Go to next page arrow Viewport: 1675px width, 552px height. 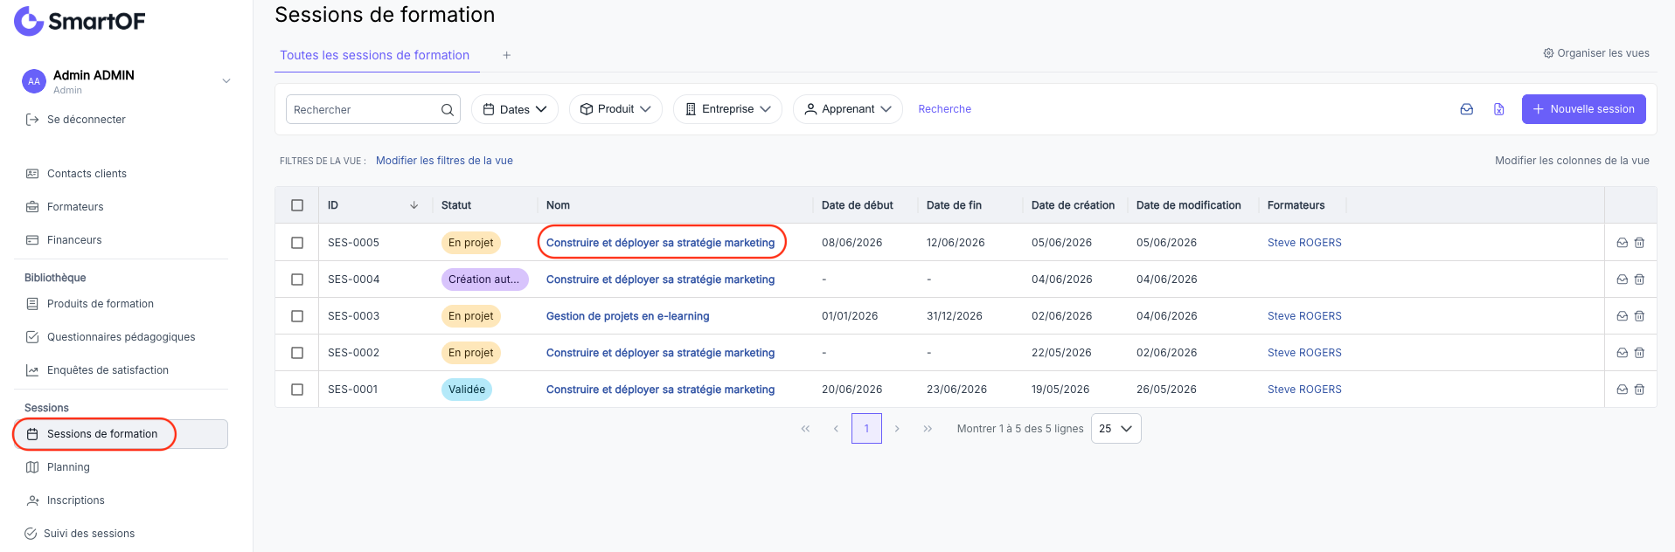(x=897, y=429)
